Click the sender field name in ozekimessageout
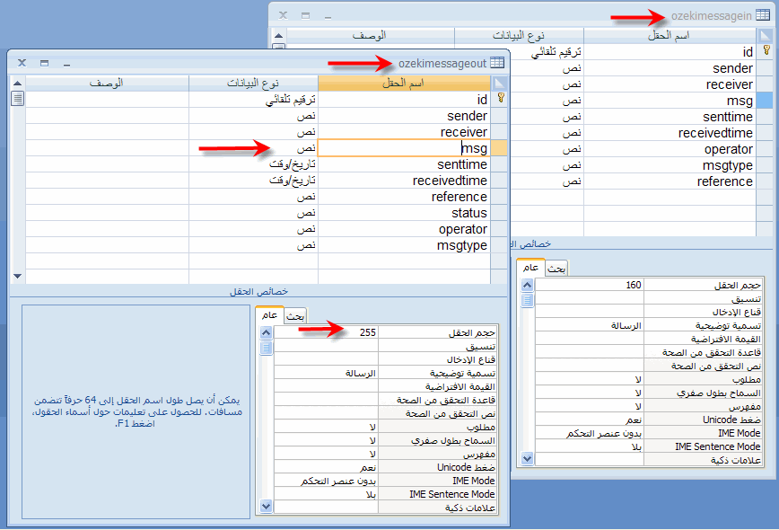The image size is (779, 530). [x=467, y=116]
